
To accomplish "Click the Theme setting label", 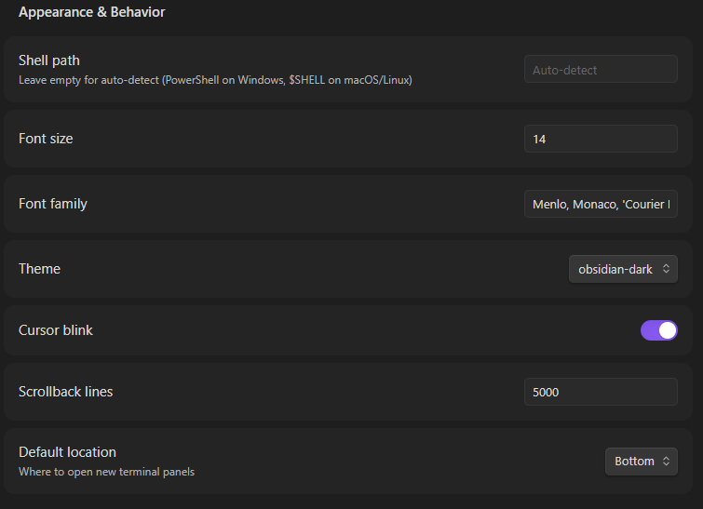I will (x=39, y=269).
